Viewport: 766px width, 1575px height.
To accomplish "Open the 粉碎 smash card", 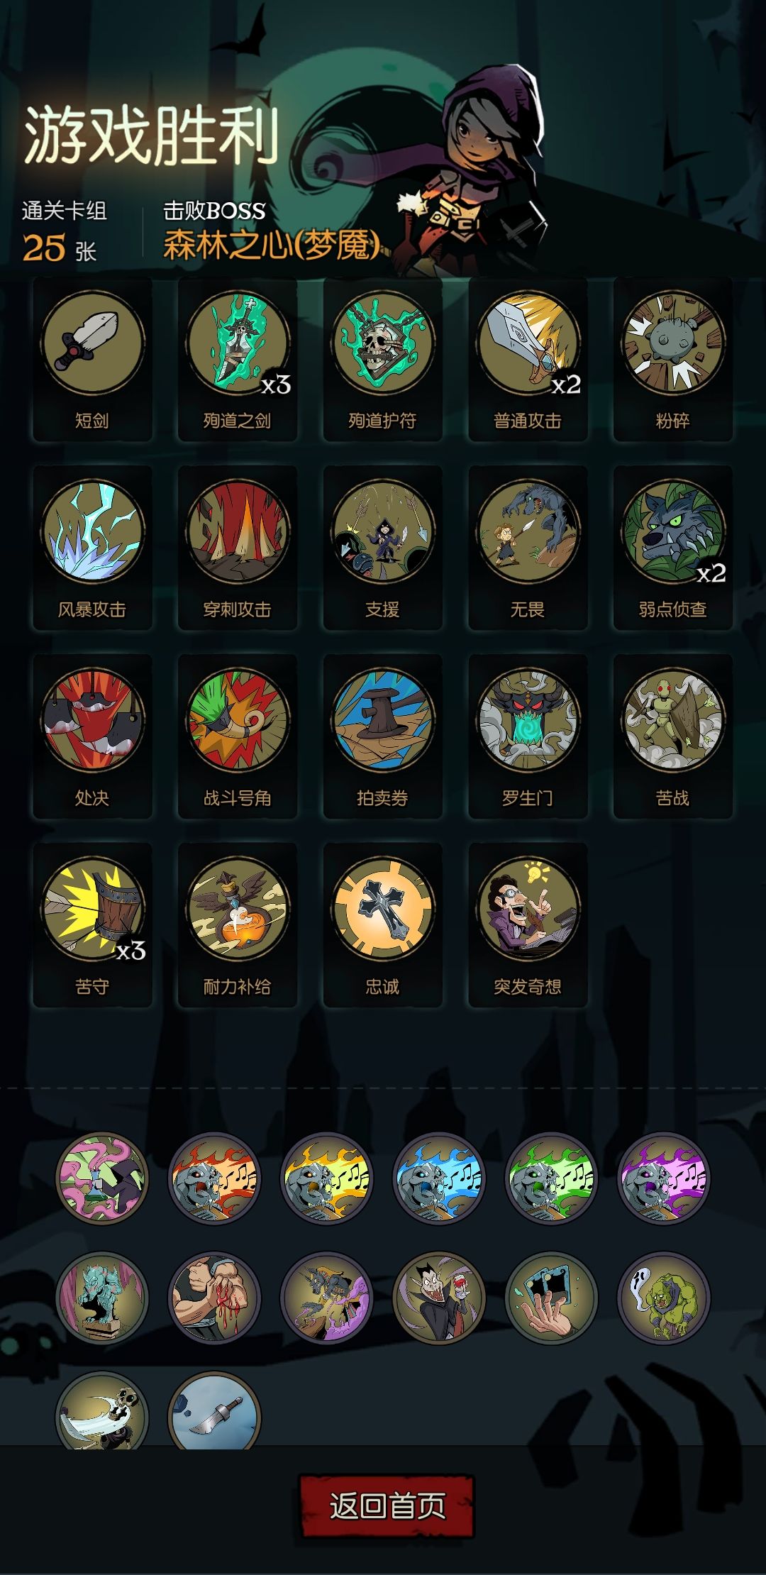I will [x=673, y=359].
